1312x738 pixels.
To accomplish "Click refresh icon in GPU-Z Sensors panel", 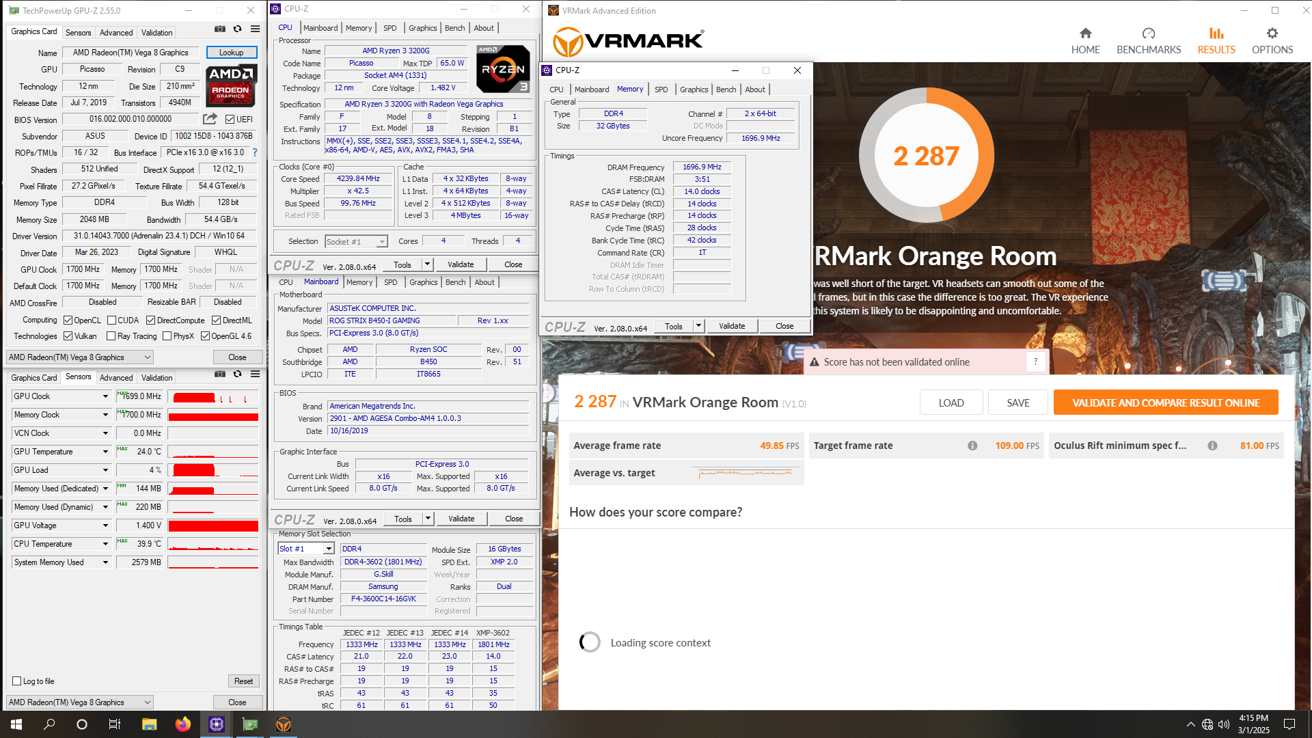I will point(237,374).
